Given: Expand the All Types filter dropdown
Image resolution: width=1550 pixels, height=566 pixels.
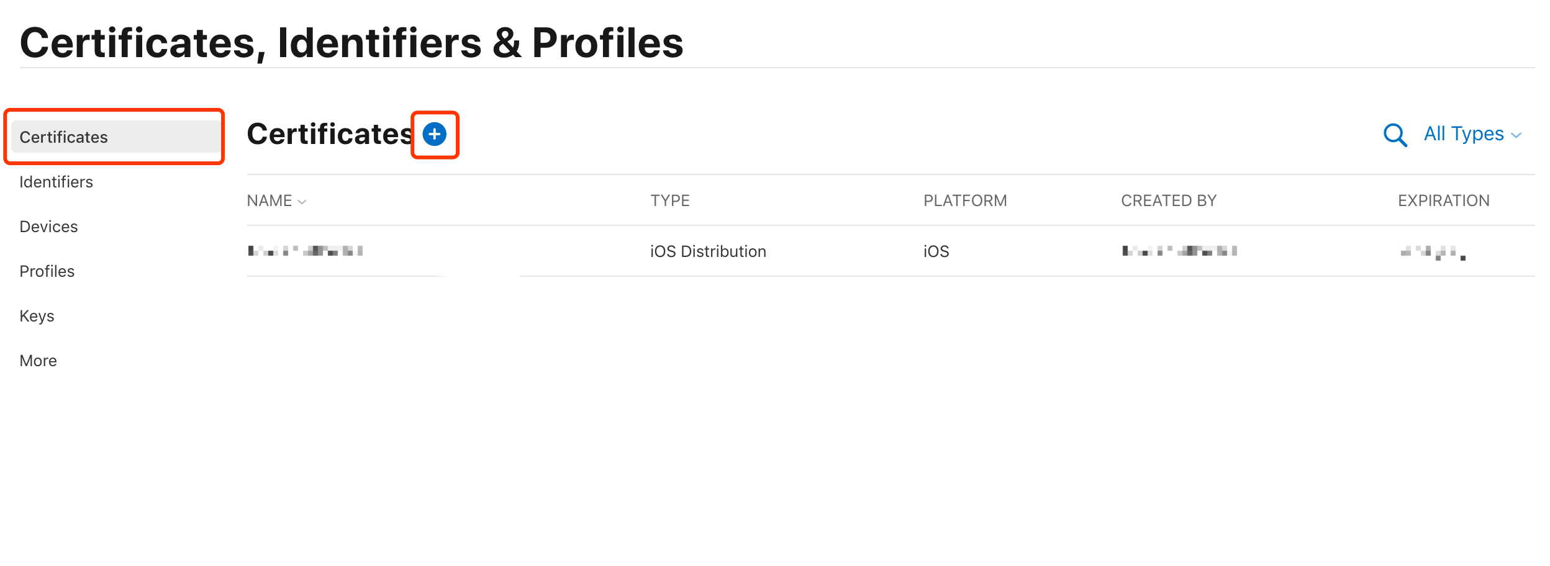Looking at the screenshot, I should [1472, 134].
